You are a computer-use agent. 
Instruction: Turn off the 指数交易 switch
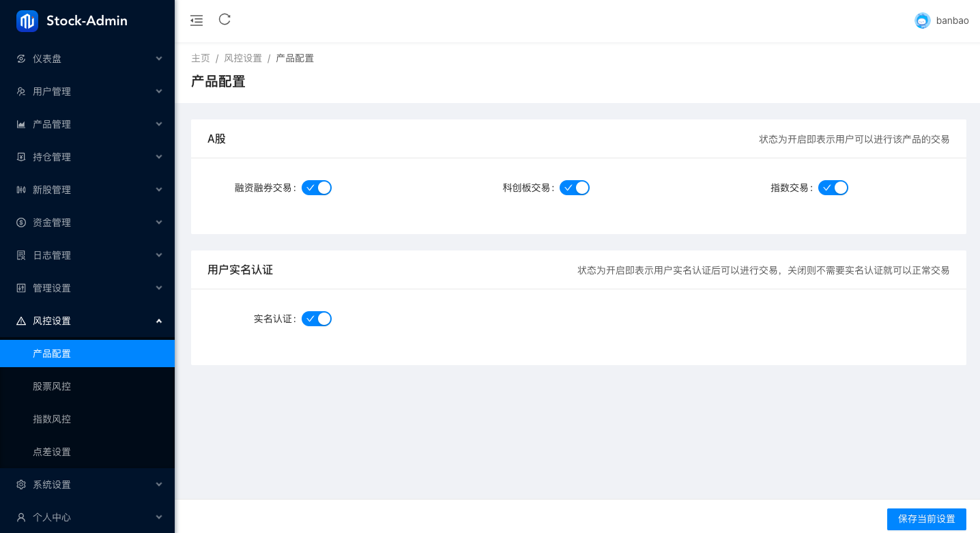(x=833, y=188)
